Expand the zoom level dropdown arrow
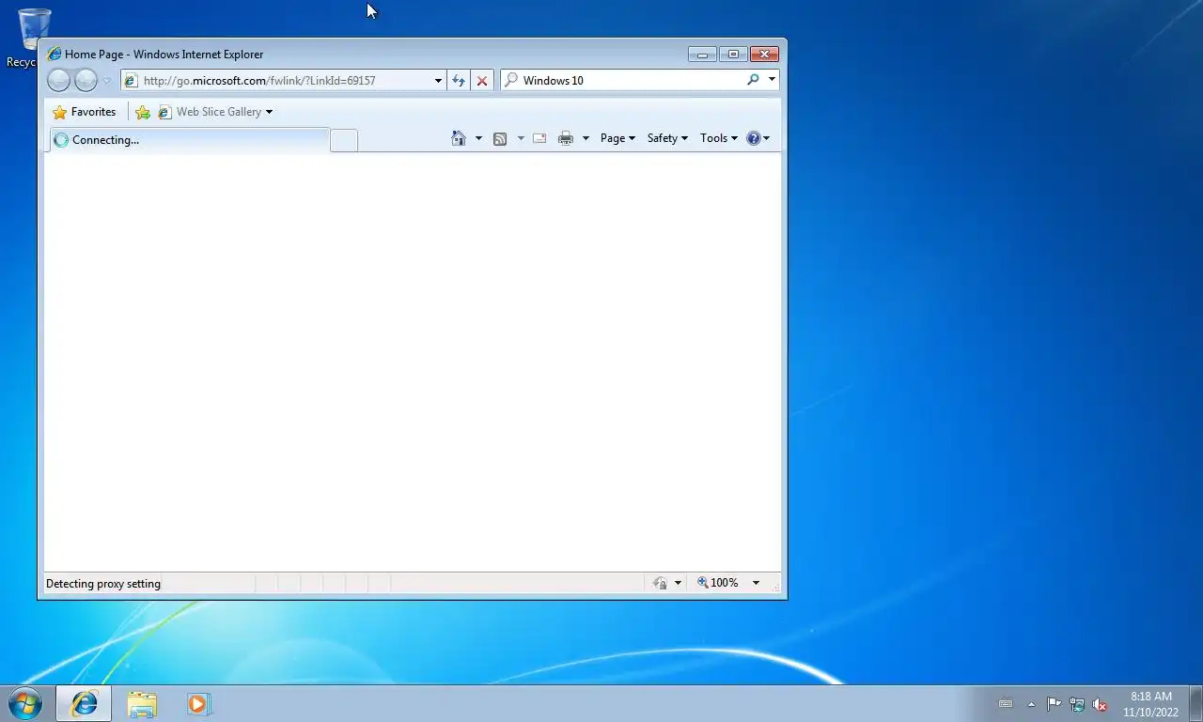 coord(756,583)
